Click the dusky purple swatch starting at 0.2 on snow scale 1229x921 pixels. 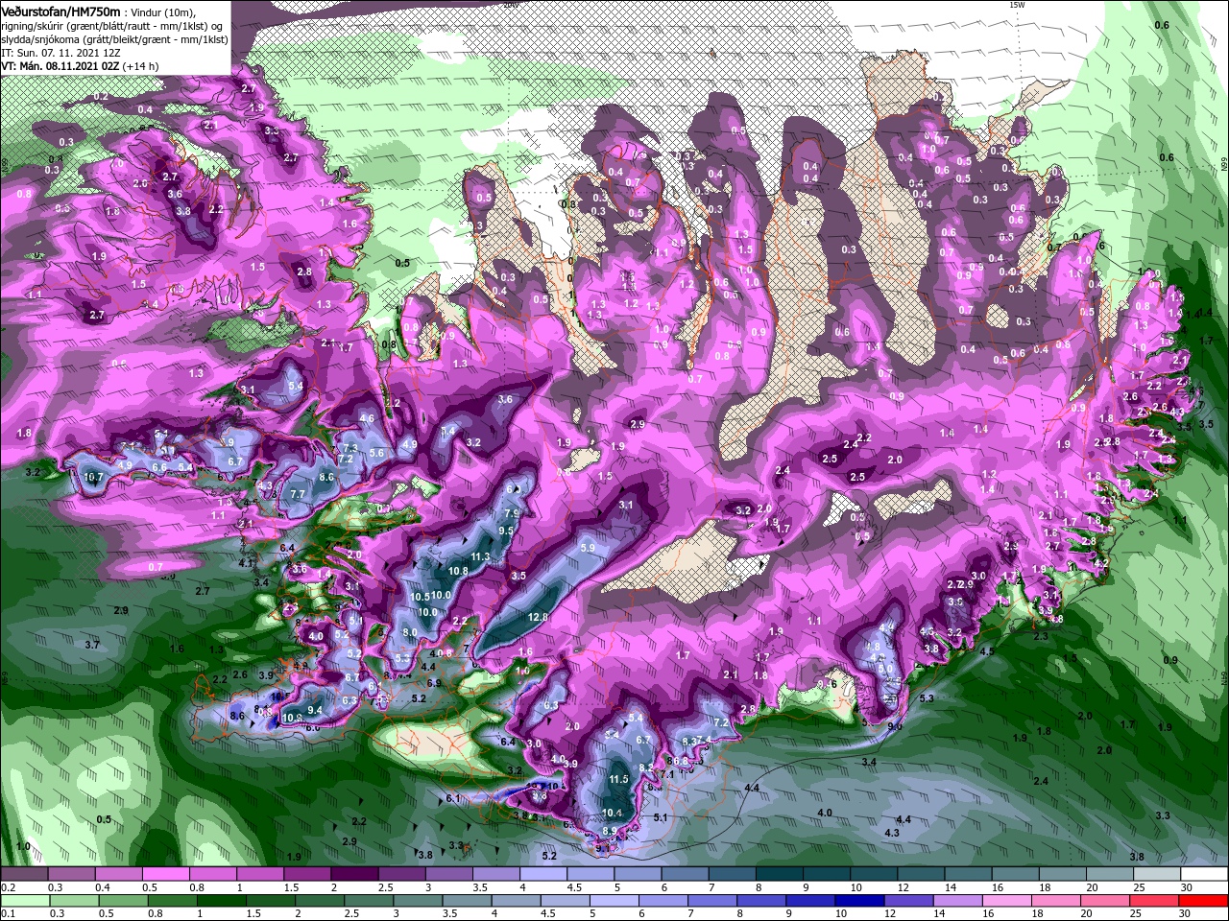tap(23, 874)
